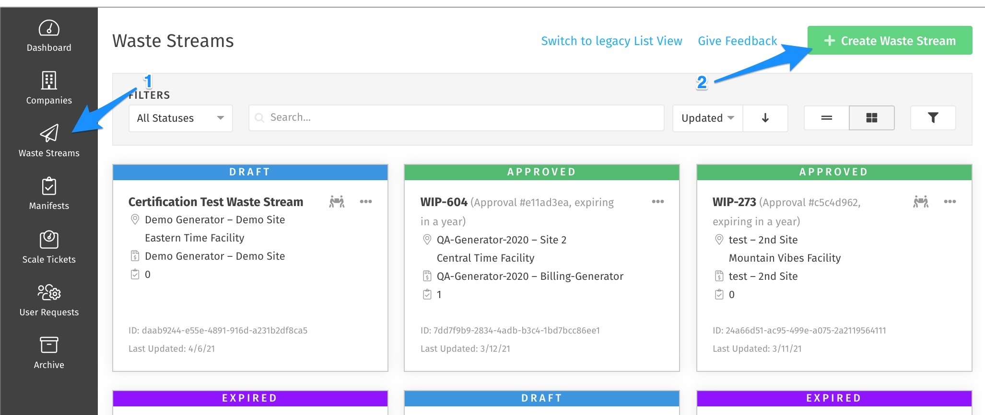
Task: Open the Companies building icon
Action: pyautogui.click(x=49, y=81)
